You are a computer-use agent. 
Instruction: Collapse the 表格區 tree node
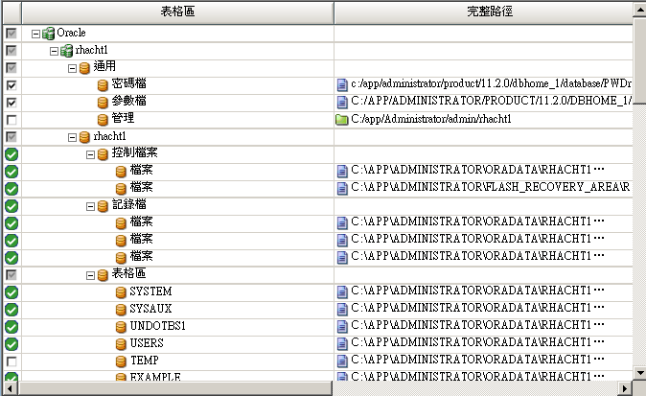point(90,275)
